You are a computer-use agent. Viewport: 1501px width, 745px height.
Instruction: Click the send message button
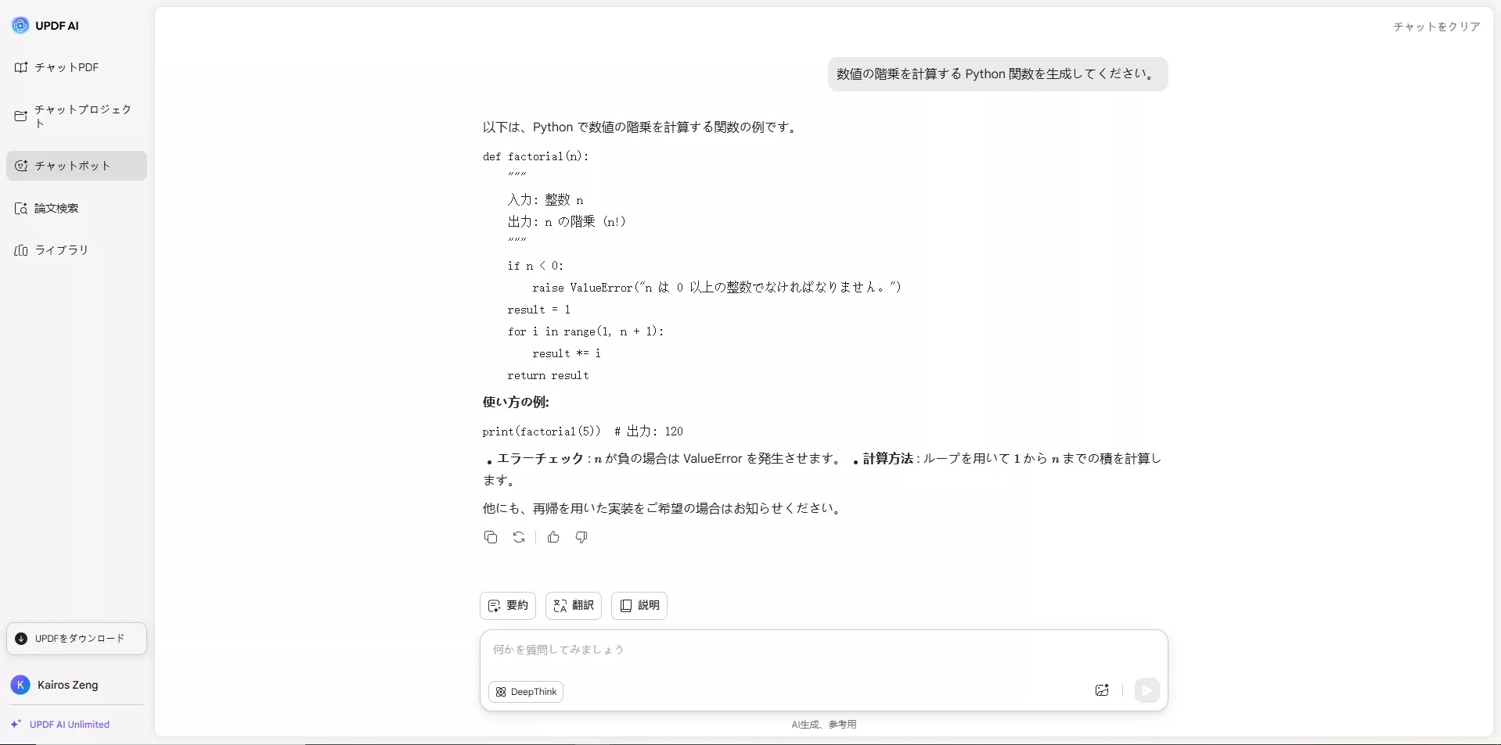[x=1146, y=690]
